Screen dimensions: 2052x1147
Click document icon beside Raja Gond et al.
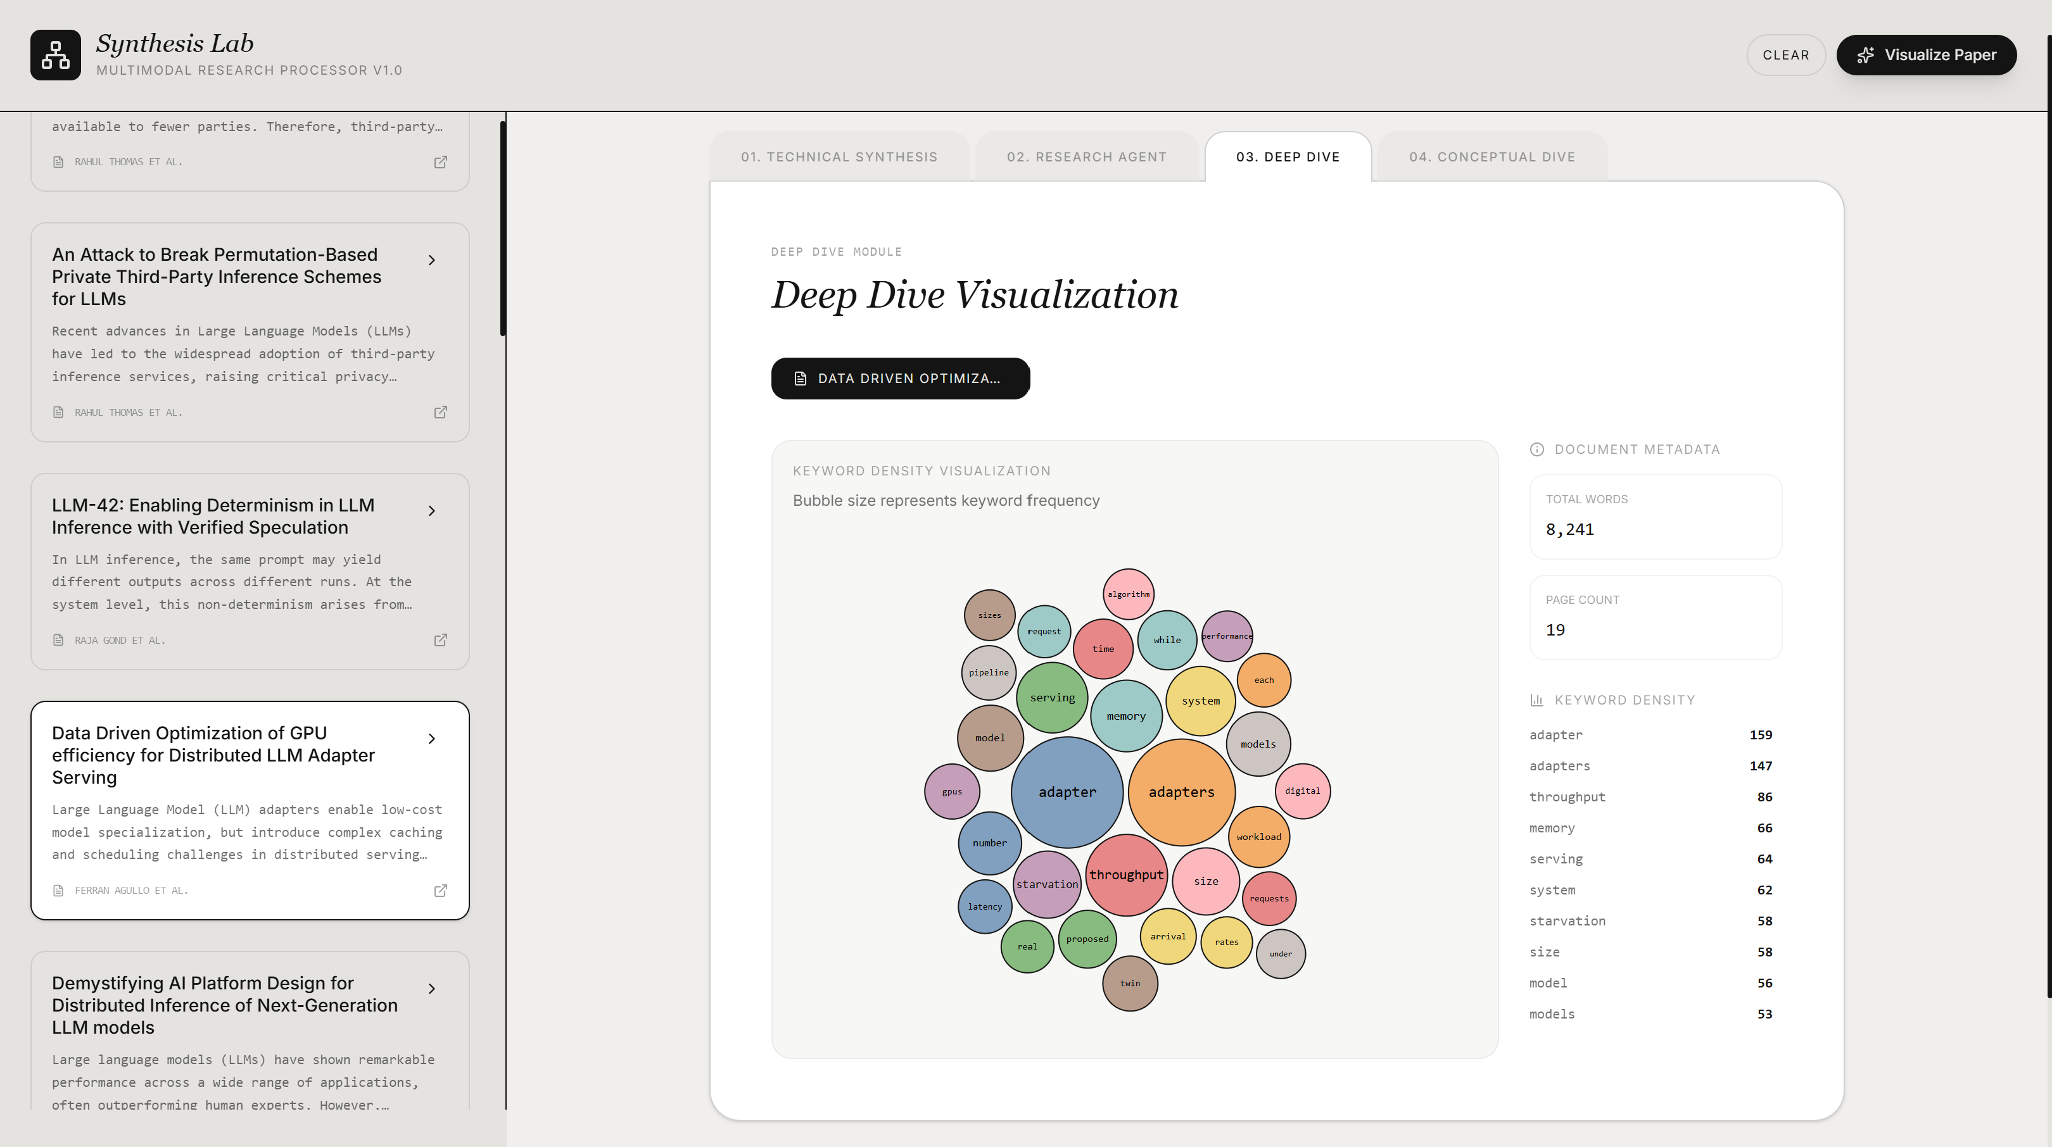coord(58,640)
